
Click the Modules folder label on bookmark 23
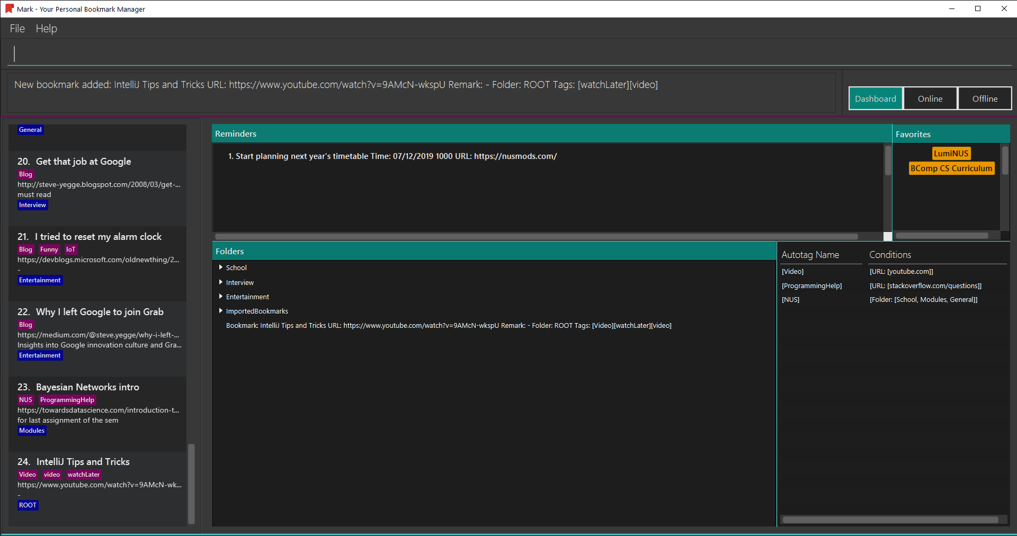coord(32,431)
